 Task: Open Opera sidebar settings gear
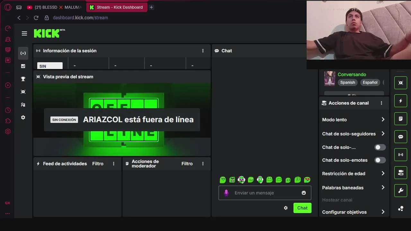[8, 132]
